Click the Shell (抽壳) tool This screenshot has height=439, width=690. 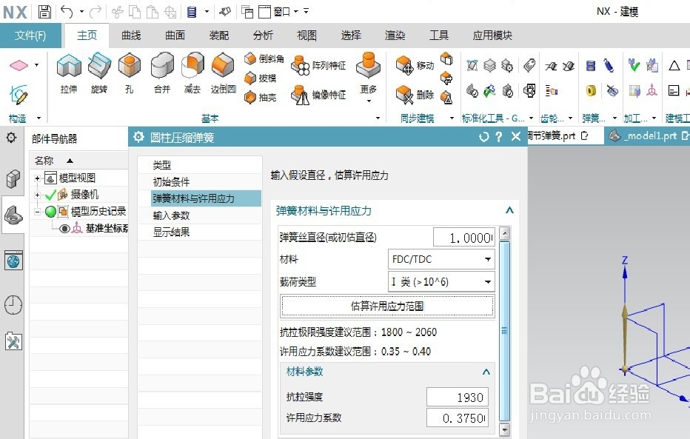pyautogui.click(x=261, y=97)
